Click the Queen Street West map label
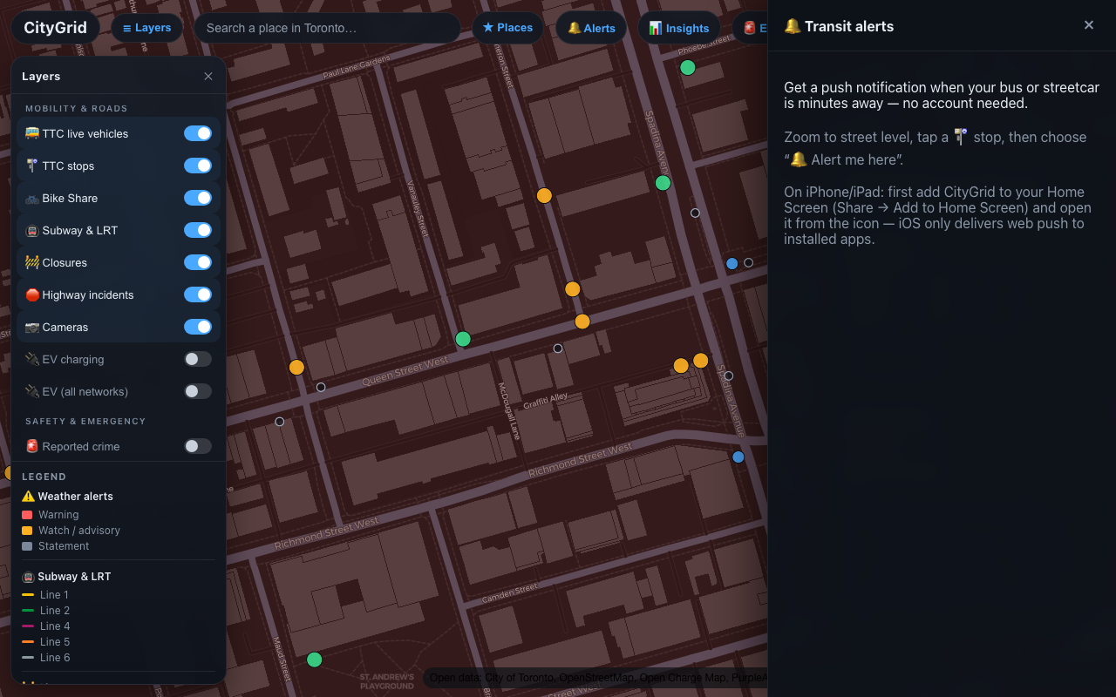This screenshot has height=697, width=1116. coord(405,371)
